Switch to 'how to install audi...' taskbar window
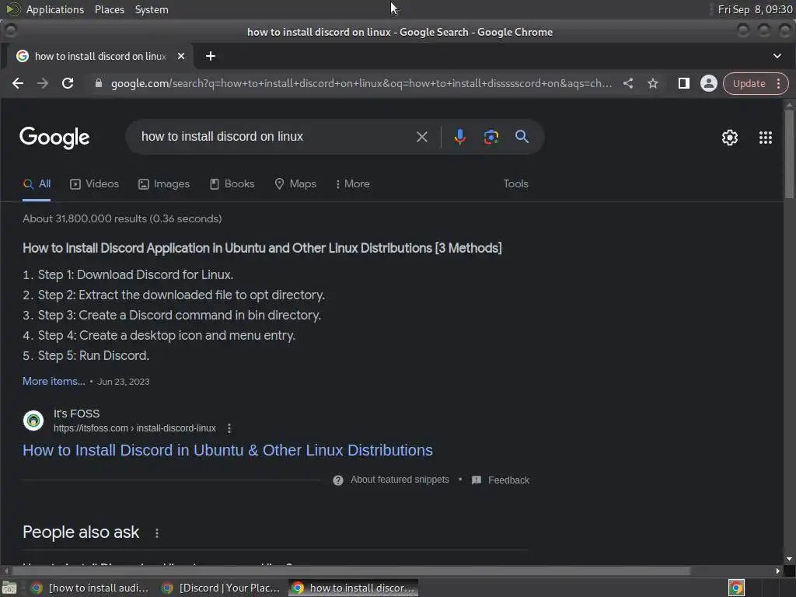Screen dimensions: 796x597 pos(89,588)
